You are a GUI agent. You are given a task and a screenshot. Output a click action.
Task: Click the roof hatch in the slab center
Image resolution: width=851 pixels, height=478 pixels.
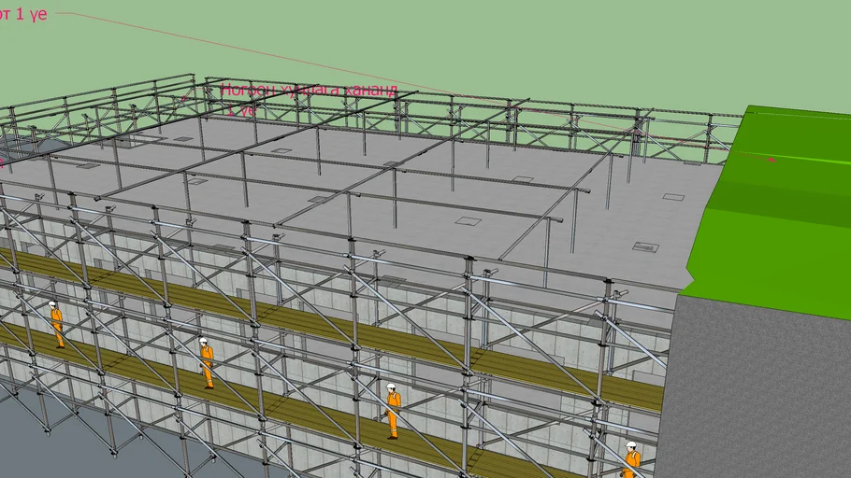click(x=469, y=222)
